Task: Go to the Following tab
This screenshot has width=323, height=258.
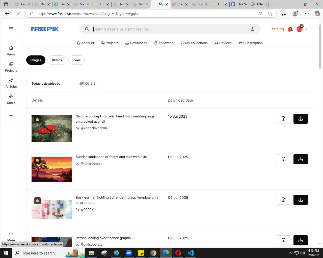Action: coord(164,43)
